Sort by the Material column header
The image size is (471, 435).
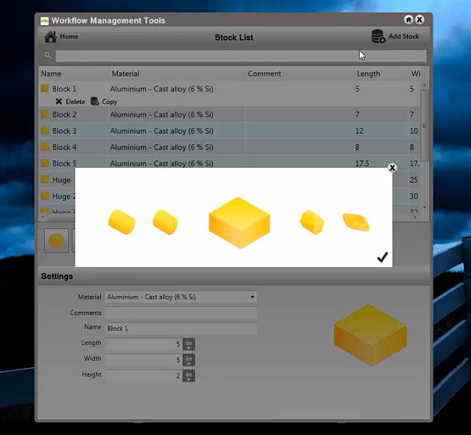126,74
